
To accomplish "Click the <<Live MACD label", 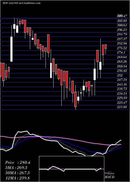I will (x=109, y=175).
